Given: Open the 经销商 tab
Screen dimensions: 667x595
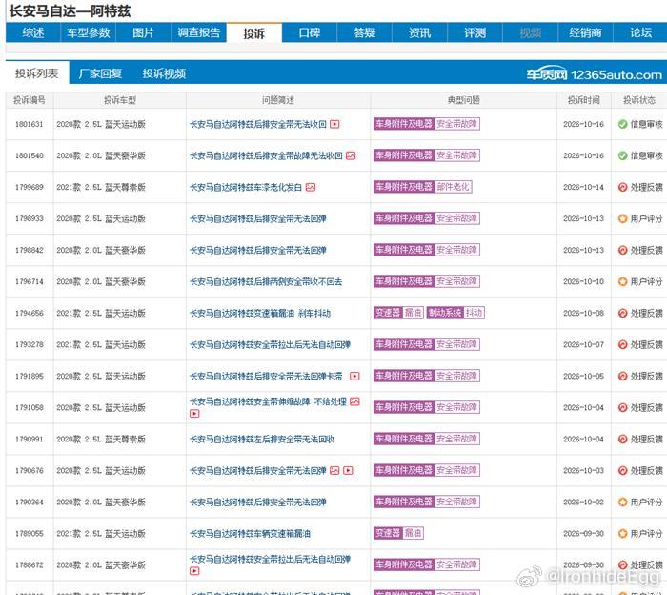Looking at the screenshot, I should (x=585, y=32).
